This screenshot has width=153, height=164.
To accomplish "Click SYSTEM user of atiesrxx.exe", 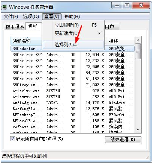I will click(53, 97).
